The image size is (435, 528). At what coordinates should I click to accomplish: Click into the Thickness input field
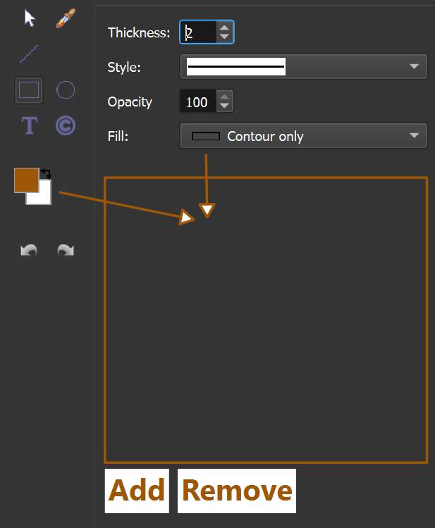click(197, 32)
